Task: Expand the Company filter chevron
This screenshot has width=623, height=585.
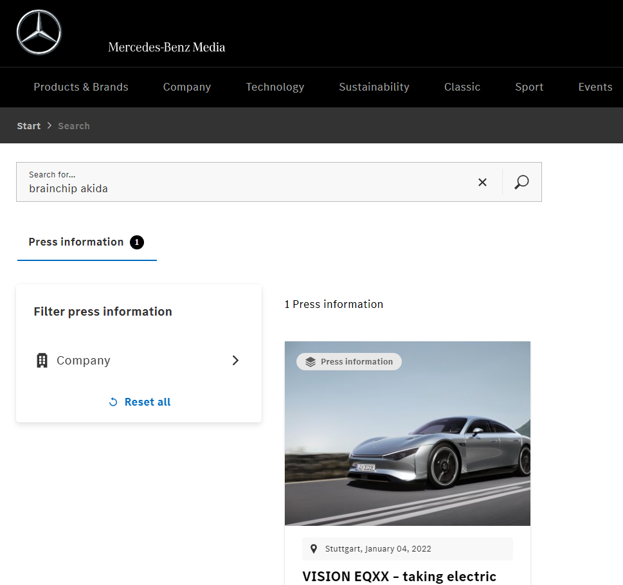Action: (x=235, y=361)
